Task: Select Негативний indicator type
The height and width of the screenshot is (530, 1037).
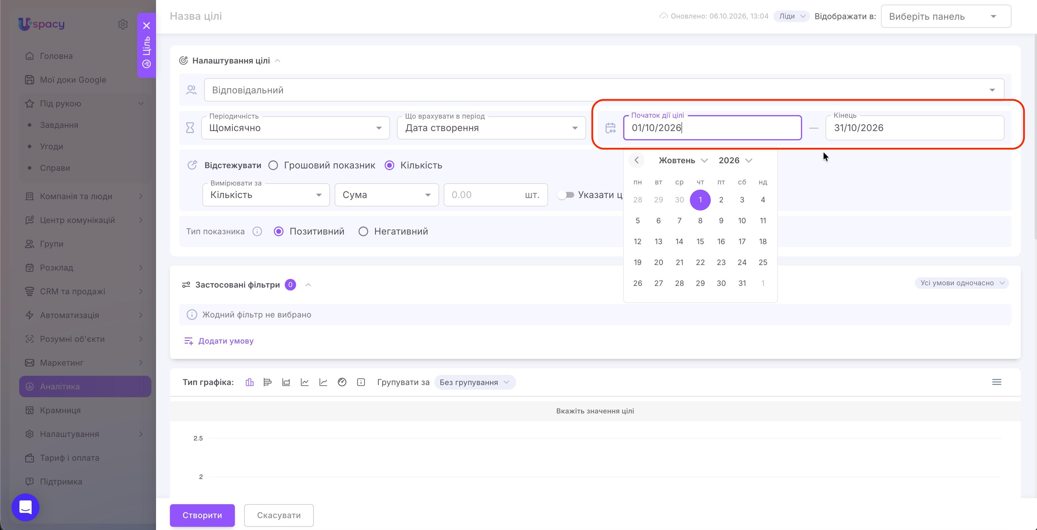Action: click(363, 231)
